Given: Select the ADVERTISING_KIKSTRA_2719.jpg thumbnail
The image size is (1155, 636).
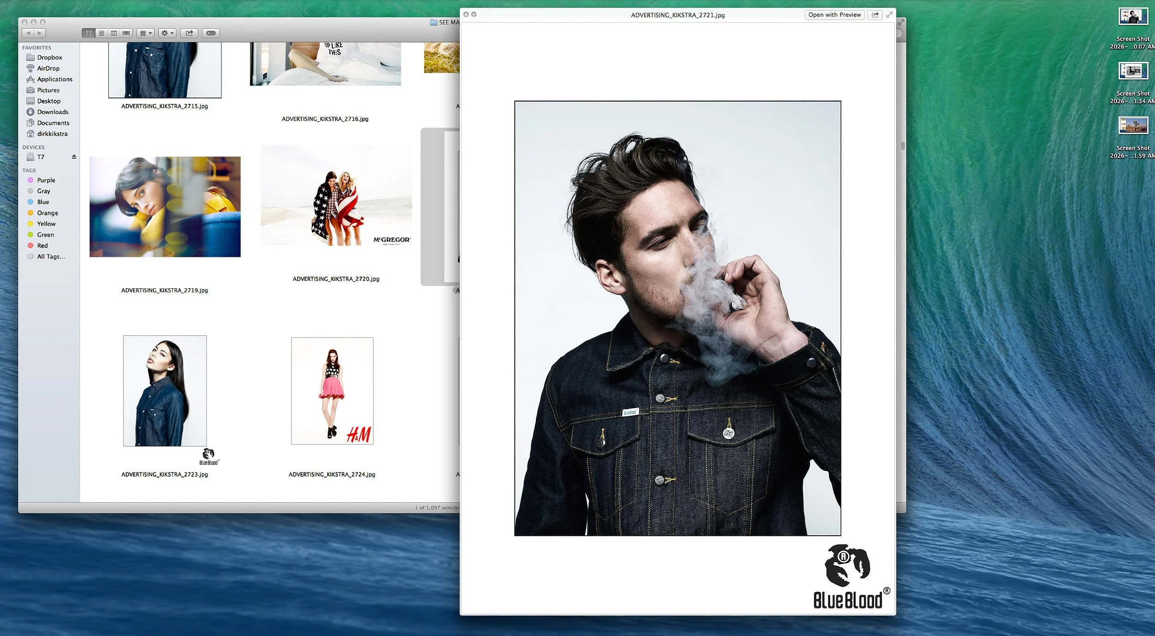Looking at the screenshot, I should click(165, 207).
